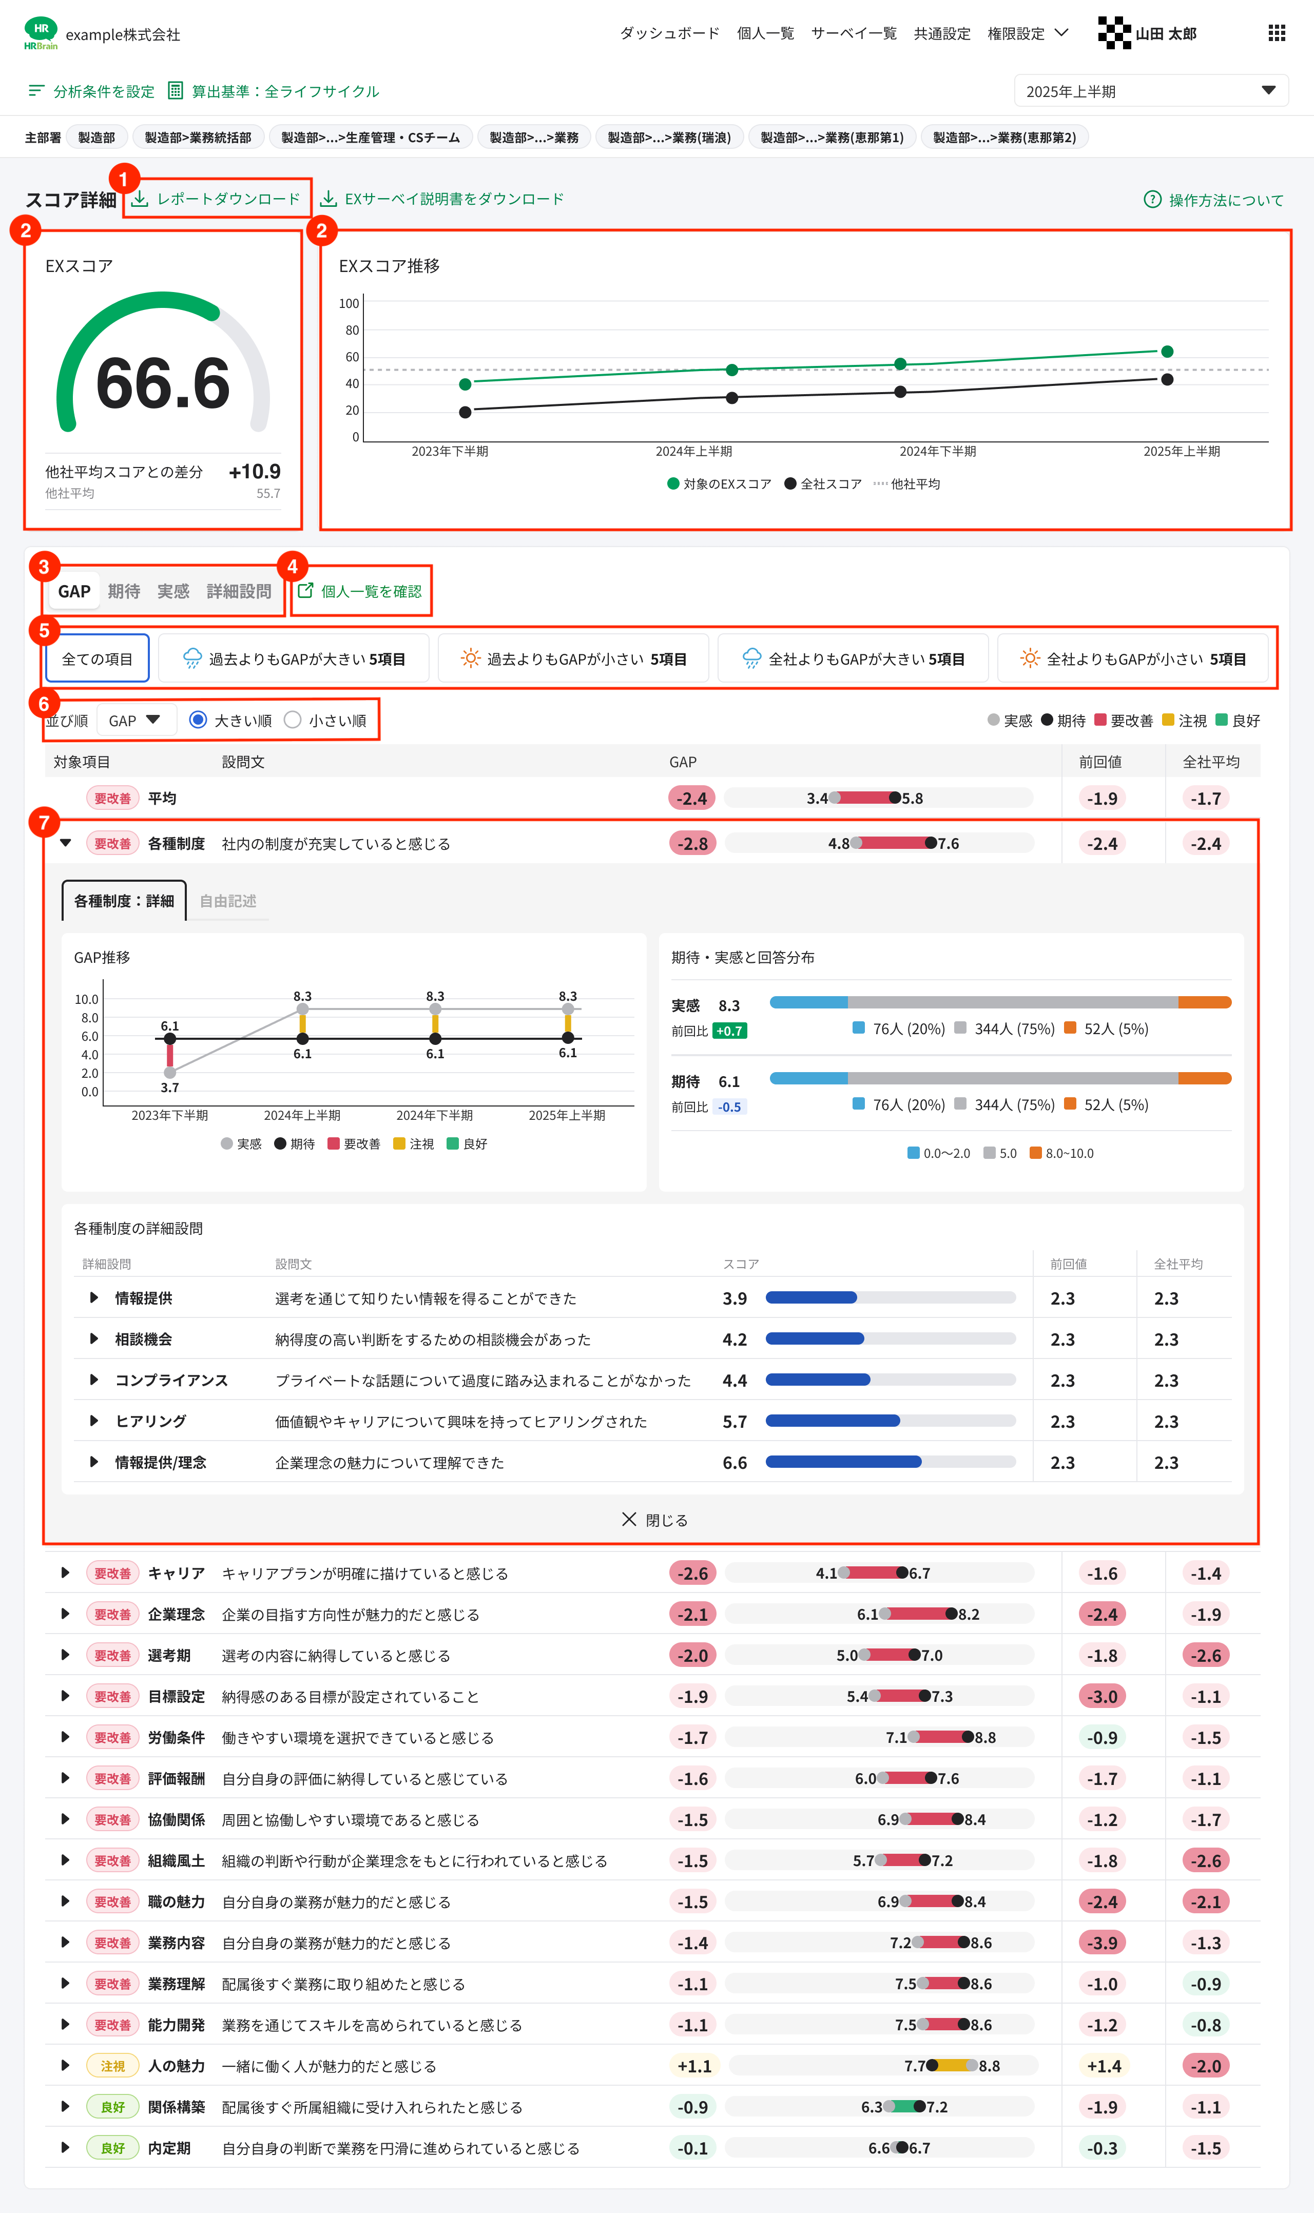Click the 分析条件を設定 filter icon
Viewport: 1314px width, 2213px height.
click(36, 91)
